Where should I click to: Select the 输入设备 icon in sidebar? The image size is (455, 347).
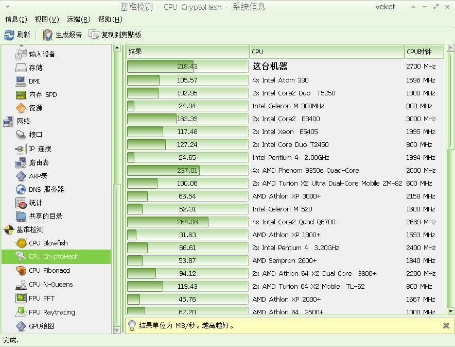tap(21, 54)
